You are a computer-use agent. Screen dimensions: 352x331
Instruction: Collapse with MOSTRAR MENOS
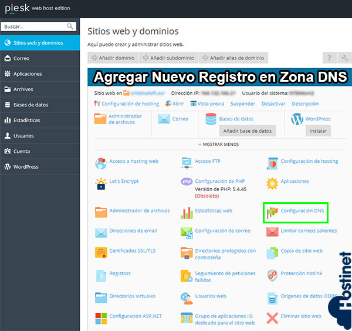(x=218, y=144)
